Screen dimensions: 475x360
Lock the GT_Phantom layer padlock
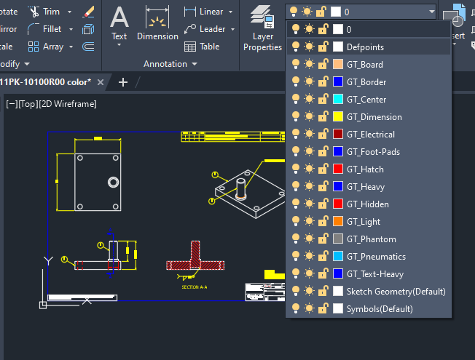pos(323,239)
